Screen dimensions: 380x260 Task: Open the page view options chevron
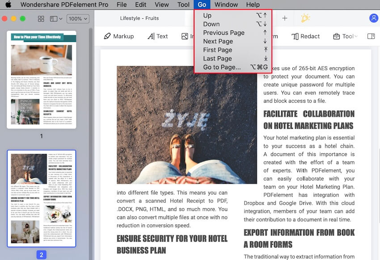(59, 19)
